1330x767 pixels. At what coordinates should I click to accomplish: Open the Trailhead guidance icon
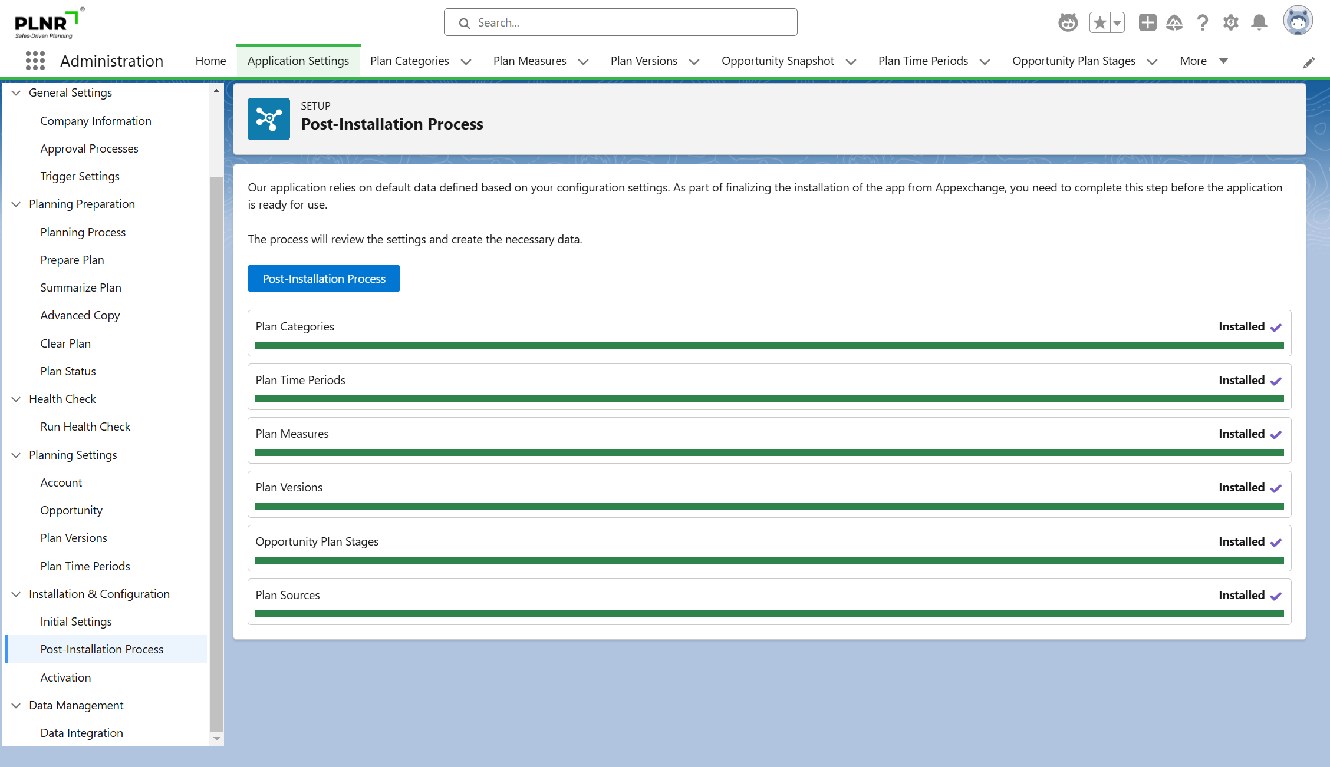click(x=1174, y=23)
